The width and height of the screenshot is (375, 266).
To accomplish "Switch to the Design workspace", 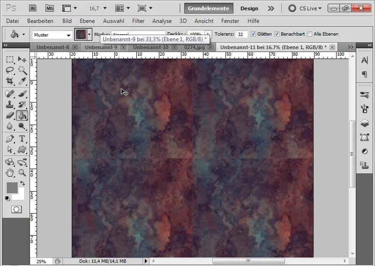I will pyautogui.click(x=249, y=8).
